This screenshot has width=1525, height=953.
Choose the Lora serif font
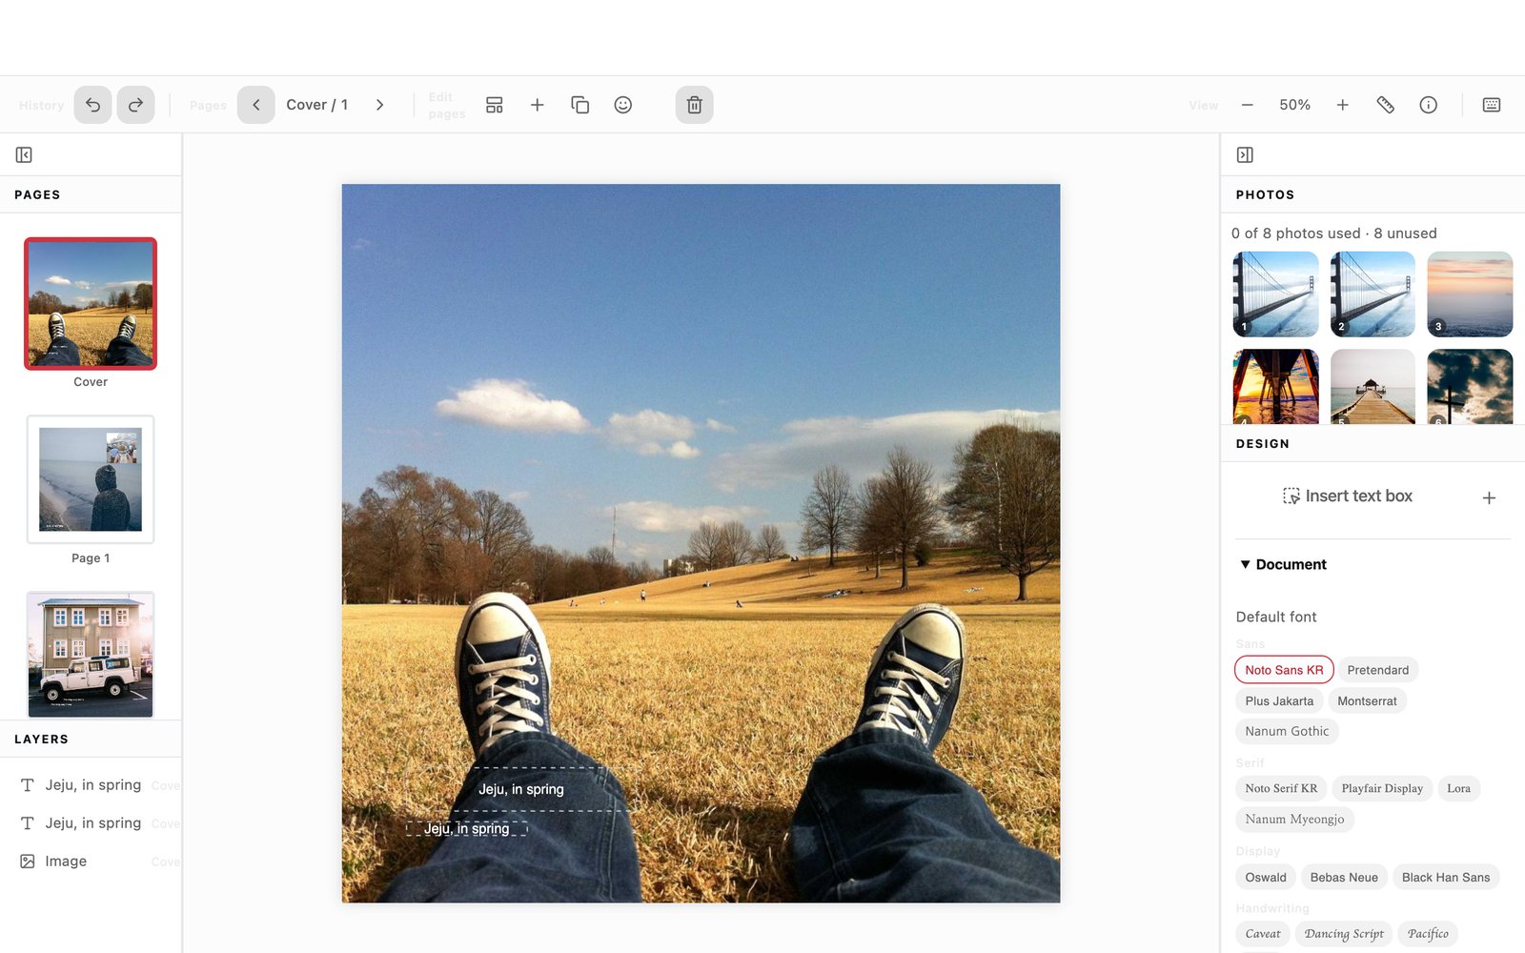click(x=1458, y=788)
